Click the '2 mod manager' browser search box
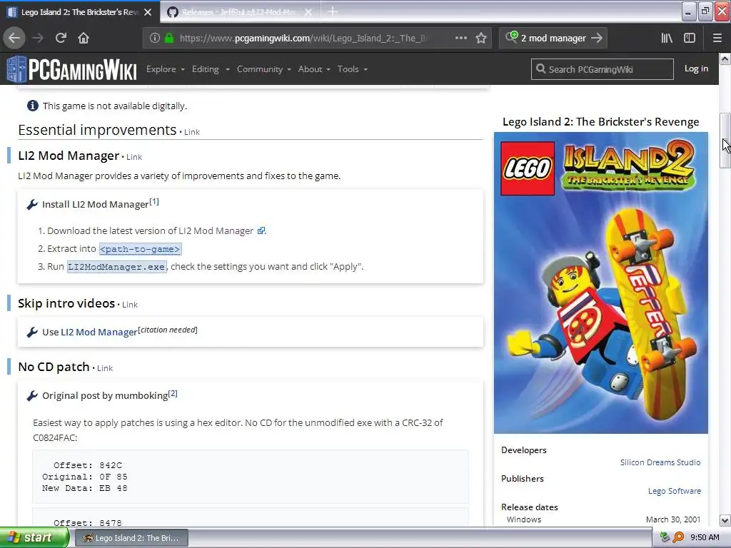Screen dimensions: 731x548 553,39
